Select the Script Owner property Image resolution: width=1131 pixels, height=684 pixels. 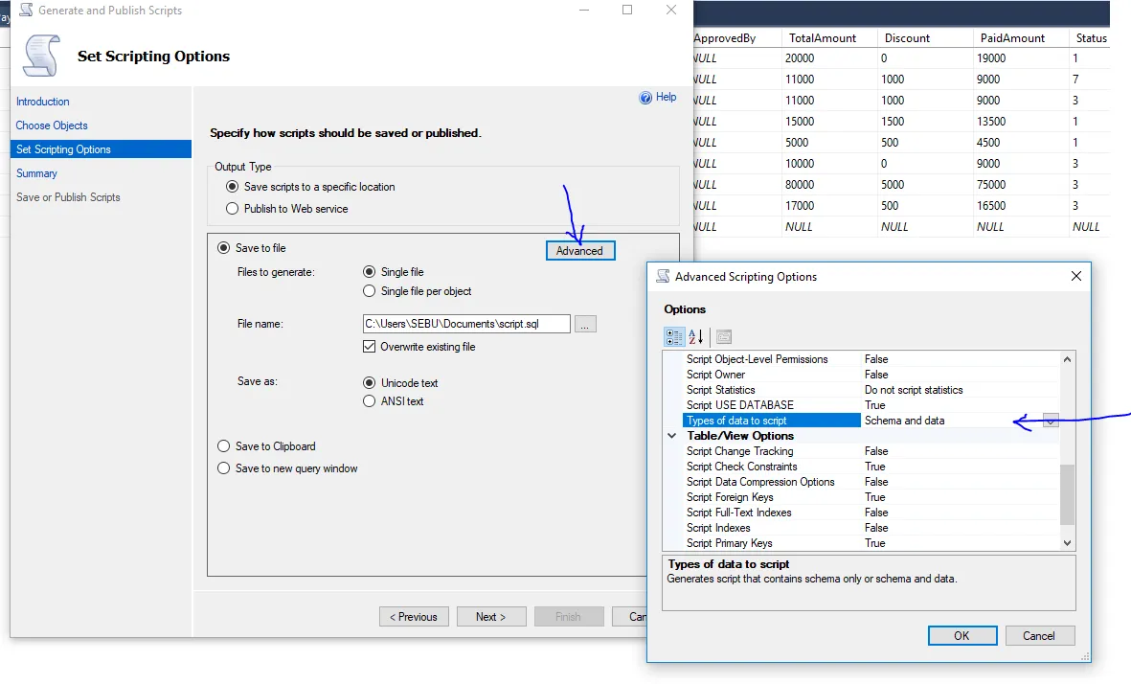coord(871,375)
